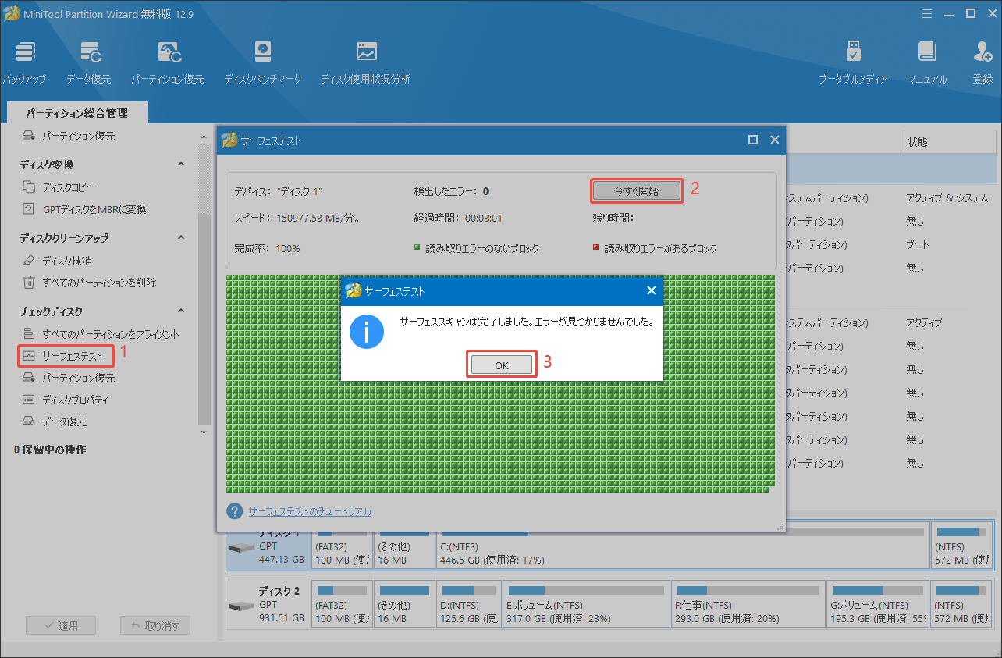Maximize the サーフェステスト scan window

click(753, 140)
